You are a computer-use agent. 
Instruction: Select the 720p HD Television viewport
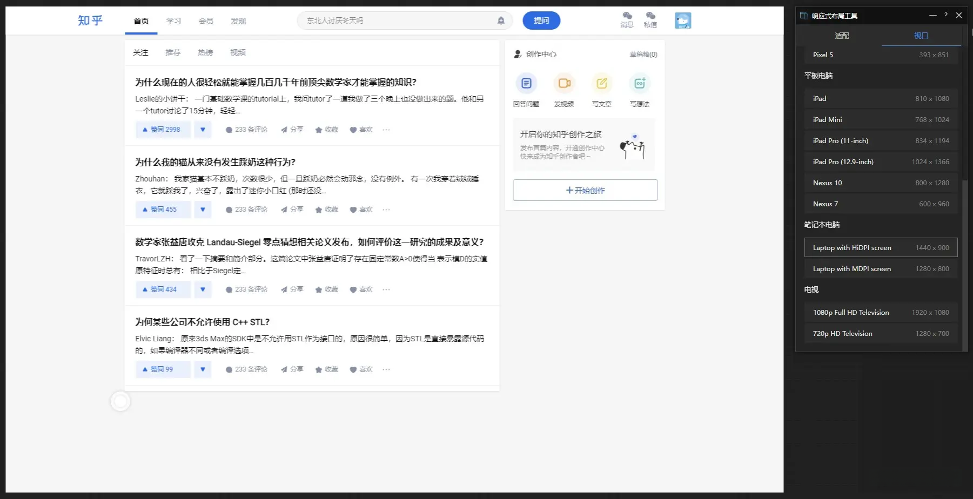[881, 334]
